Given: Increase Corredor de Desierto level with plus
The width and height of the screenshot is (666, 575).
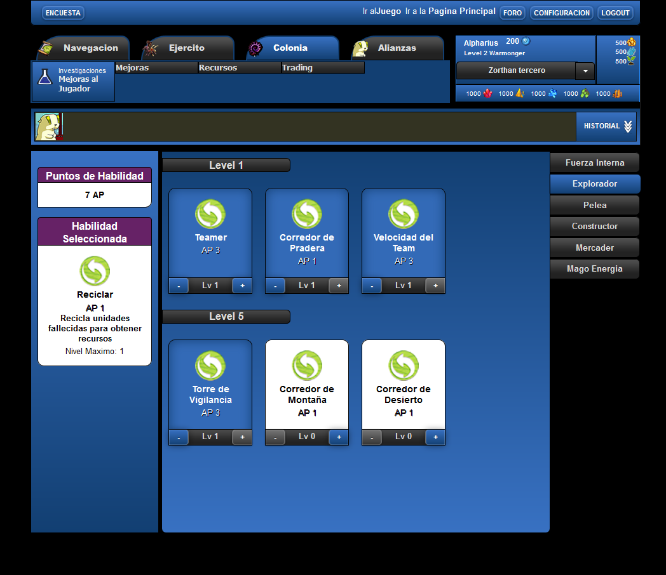Looking at the screenshot, I should [435, 437].
